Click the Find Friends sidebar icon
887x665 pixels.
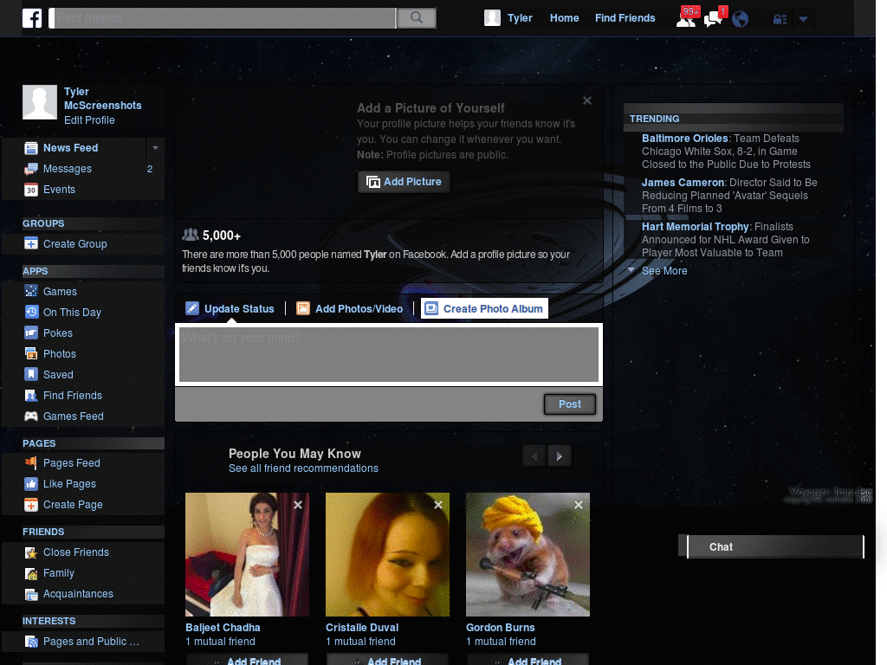click(31, 396)
